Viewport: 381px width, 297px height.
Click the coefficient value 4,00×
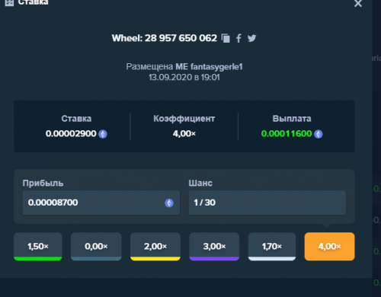click(184, 134)
